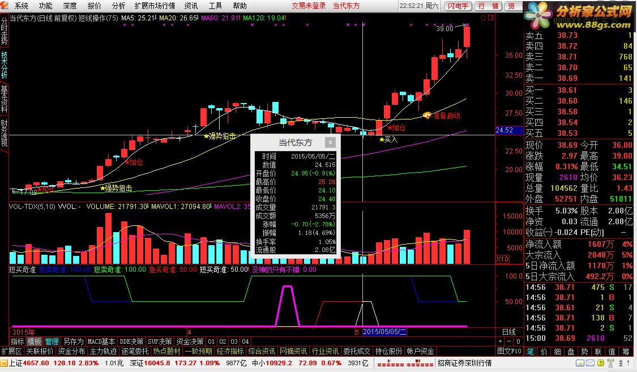Viewport: 637px width, 372px height.
Task: Click the 日线 period selector
Action: 508,332
